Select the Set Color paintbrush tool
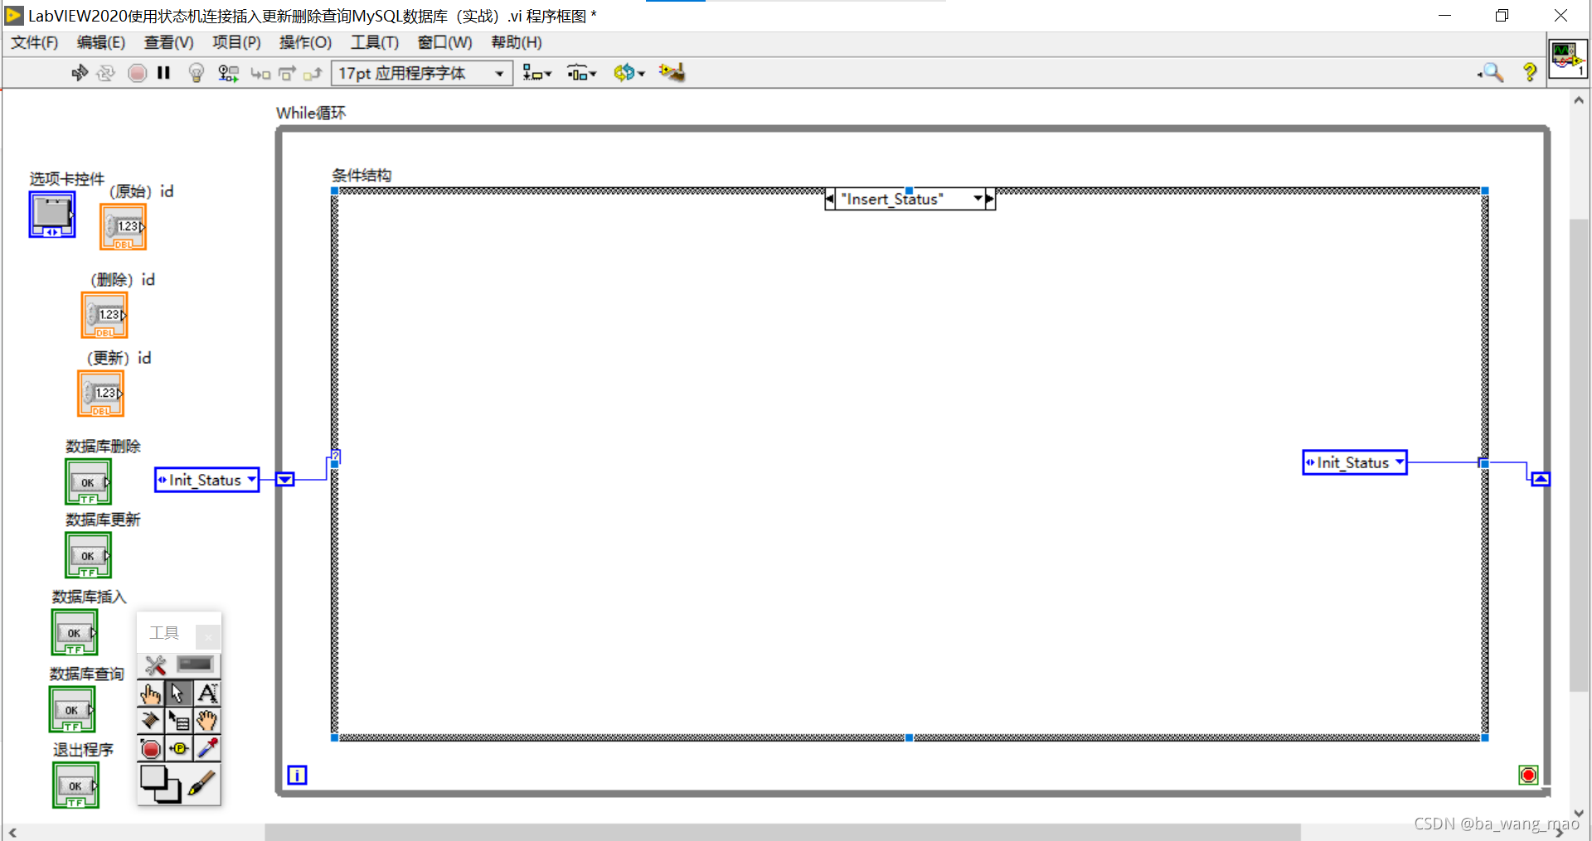Image resolution: width=1592 pixels, height=841 pixels. point(201,783)
